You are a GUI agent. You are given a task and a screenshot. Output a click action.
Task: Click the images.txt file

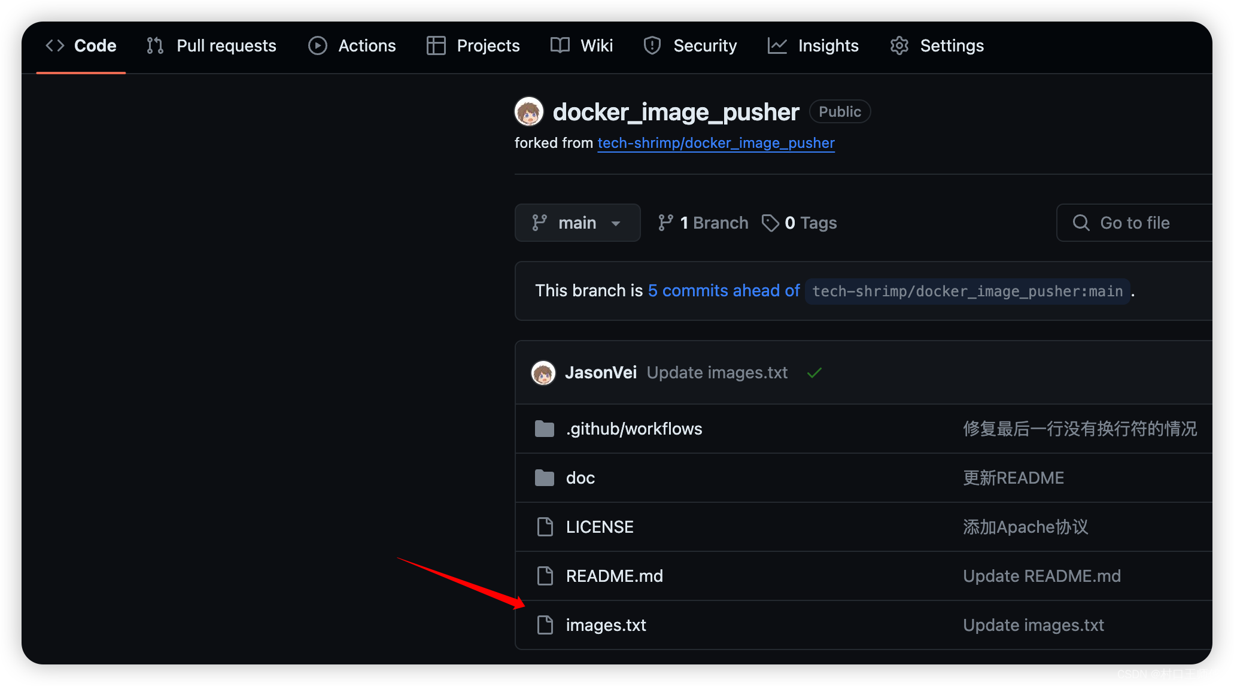point(606,624)
